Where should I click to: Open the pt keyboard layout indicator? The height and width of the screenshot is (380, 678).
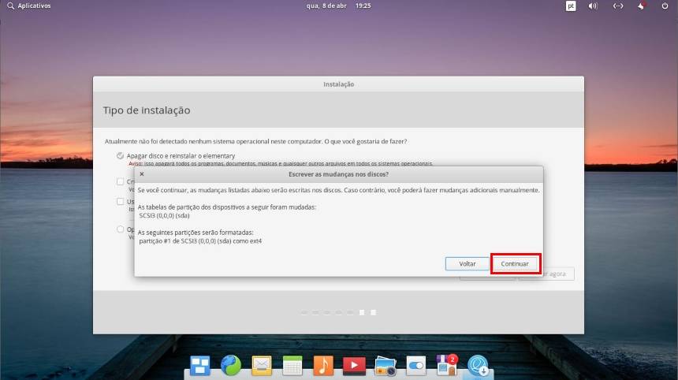tap(571, 6)
